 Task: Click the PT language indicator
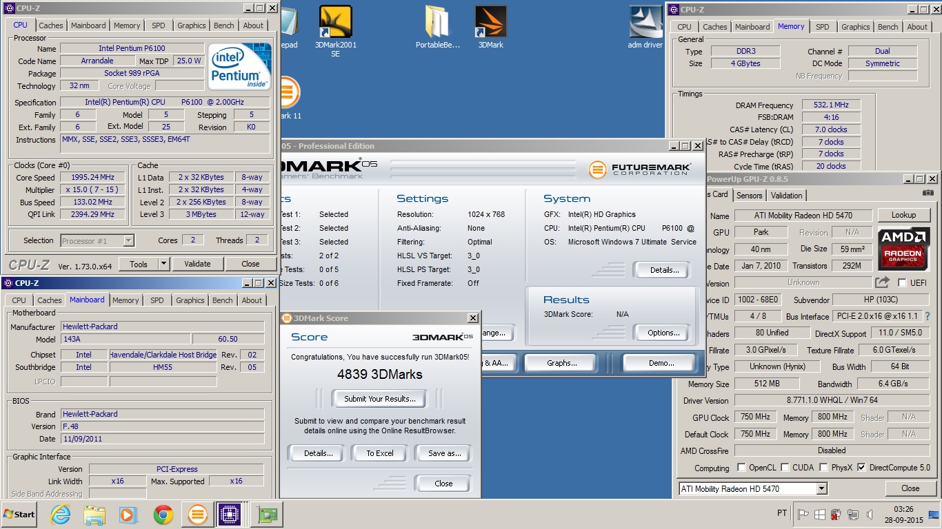tap(782, 514)
